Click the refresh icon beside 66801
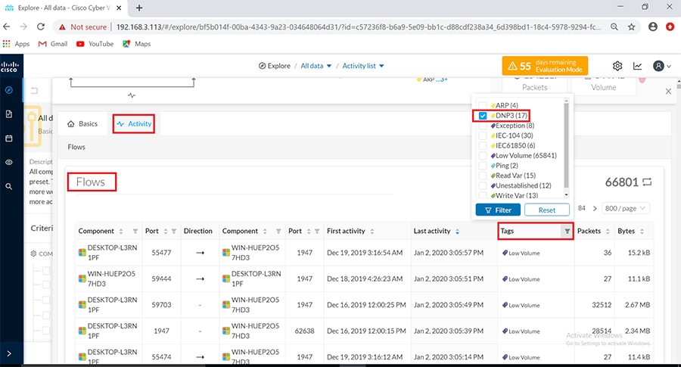681x367 pixels. tap(647, 182)
